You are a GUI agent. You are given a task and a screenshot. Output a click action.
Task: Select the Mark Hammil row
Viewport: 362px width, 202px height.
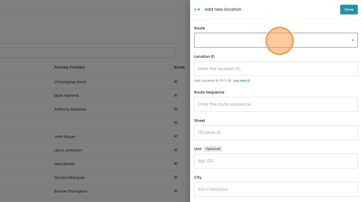pos(66,96)
